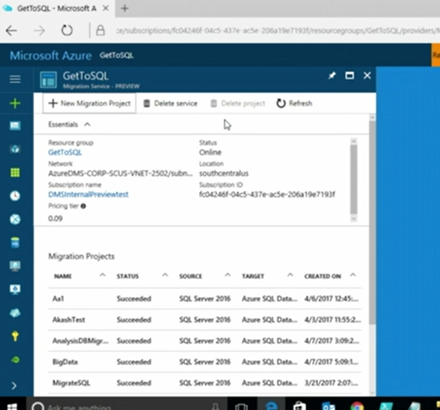440x410 pixels.
Task: Collapse the Essentials section
Action: (69, 124)
